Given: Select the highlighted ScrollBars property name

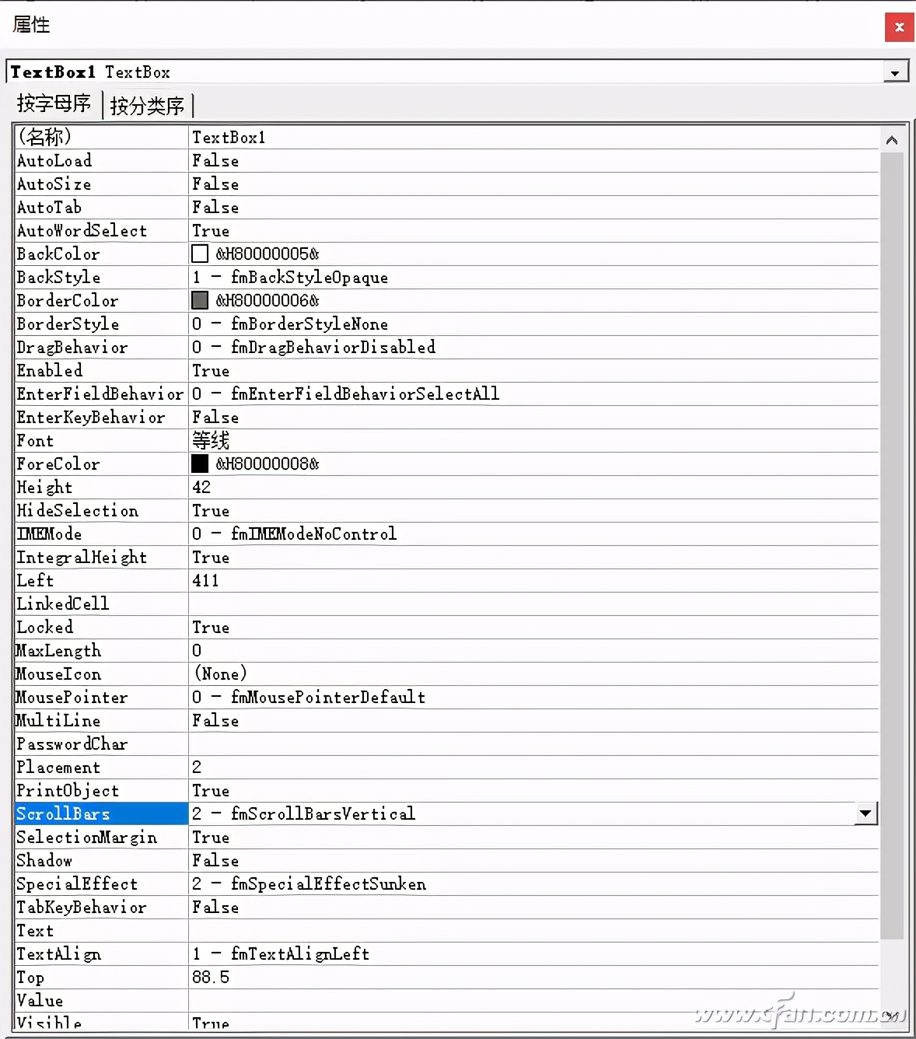Looking at the screenshot, I should pyautogui.click(x=63, y=813).
